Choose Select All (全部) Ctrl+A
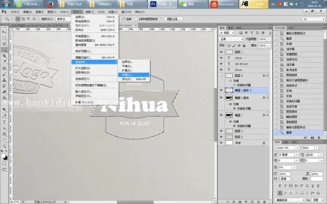The width and height of the screenshot is (327, 204). click(x=95, y=17)
